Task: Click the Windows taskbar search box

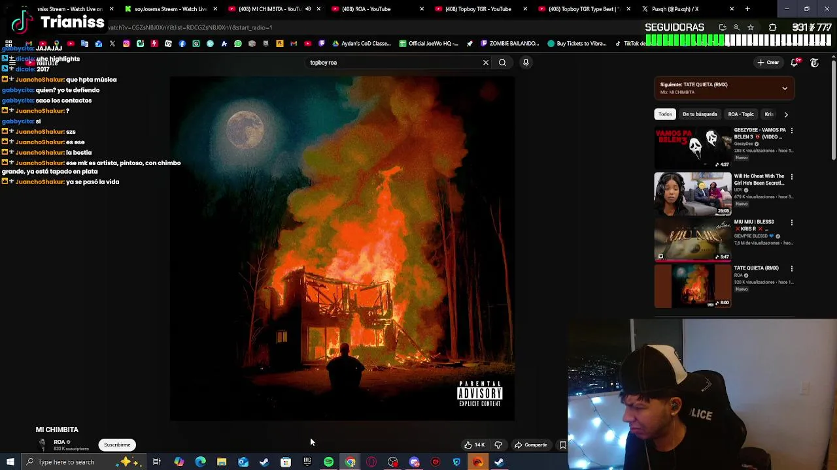Action: [84, 462]
